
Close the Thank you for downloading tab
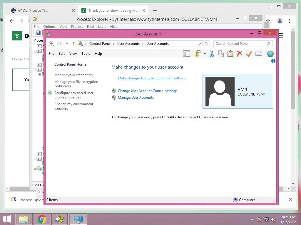(143, 11)
